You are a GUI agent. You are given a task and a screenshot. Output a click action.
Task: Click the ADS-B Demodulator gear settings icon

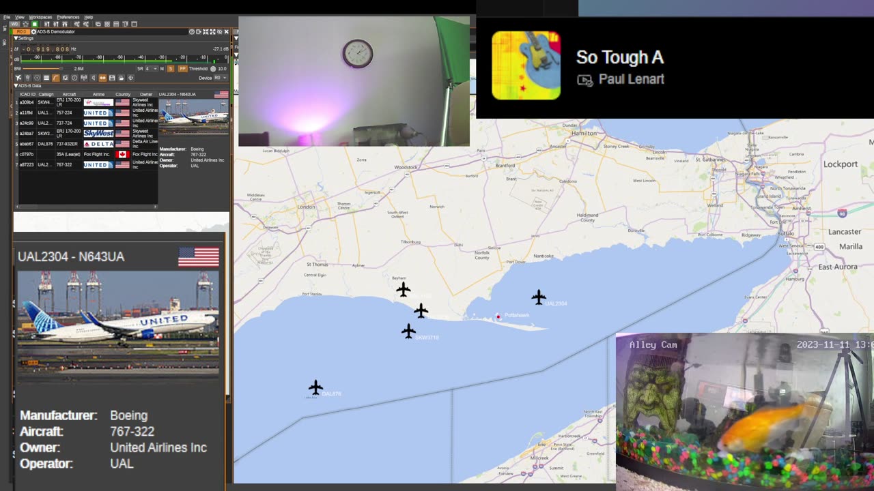pos(33,32)
